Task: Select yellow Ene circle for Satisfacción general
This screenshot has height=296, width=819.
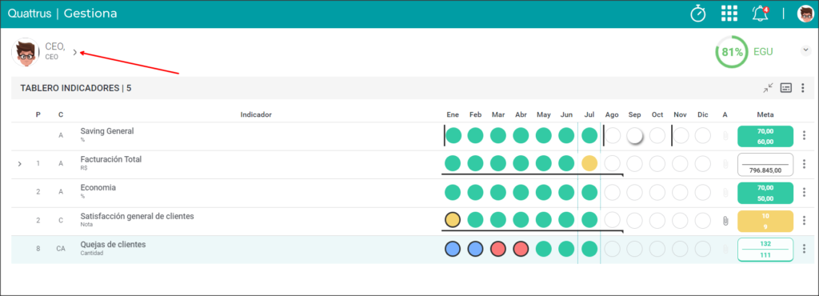Action: pyautogui.click(x=453, y=220)
